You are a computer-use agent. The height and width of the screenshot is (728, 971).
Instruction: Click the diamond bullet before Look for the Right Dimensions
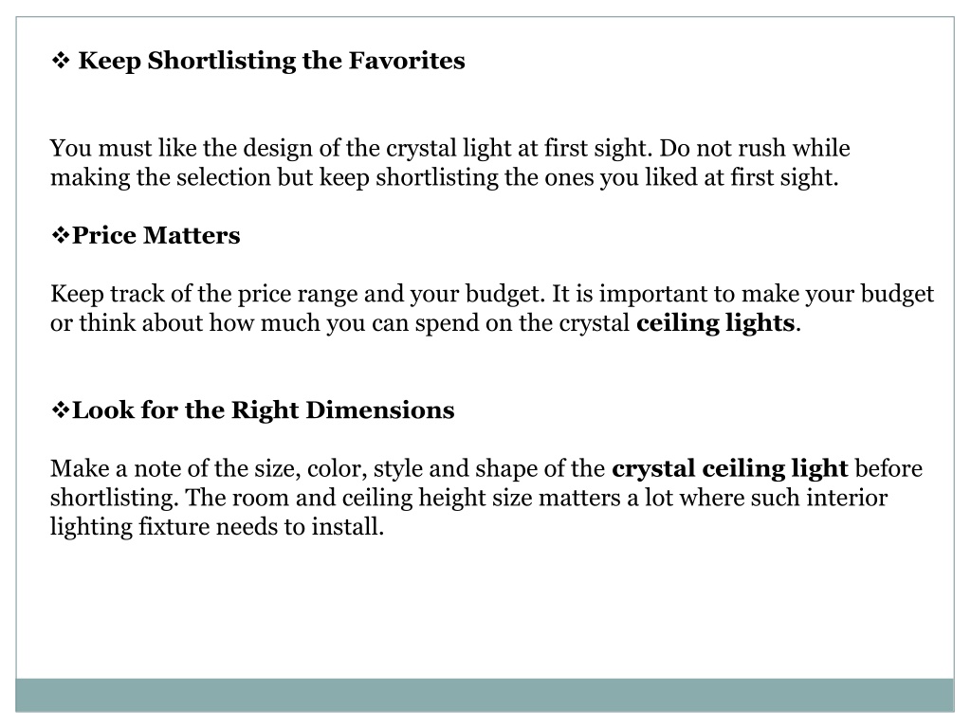(x=60, y=409)
